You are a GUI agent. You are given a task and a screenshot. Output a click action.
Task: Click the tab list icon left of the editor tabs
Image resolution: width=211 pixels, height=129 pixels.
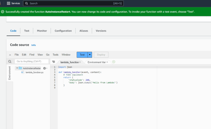[54, 62]
